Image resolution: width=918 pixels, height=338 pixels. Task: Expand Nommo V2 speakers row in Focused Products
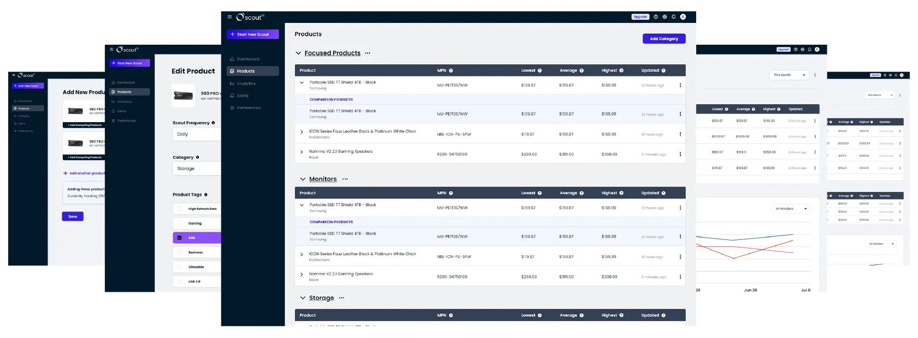(x=302, y=152)
